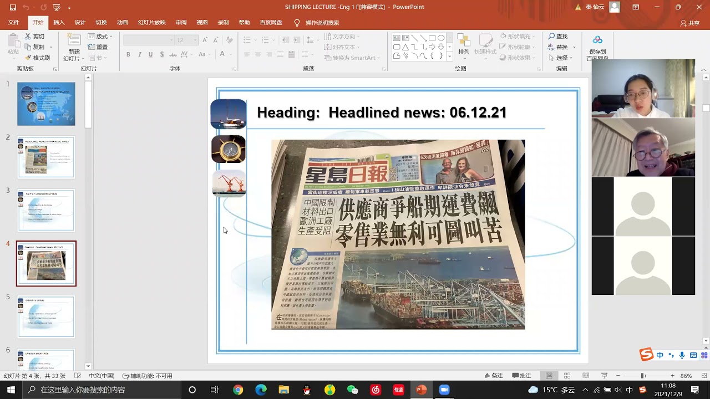This screenshot has width=710, height=399.
Task: Toggle the Notes (备注) pane
Action: point(493,376)
